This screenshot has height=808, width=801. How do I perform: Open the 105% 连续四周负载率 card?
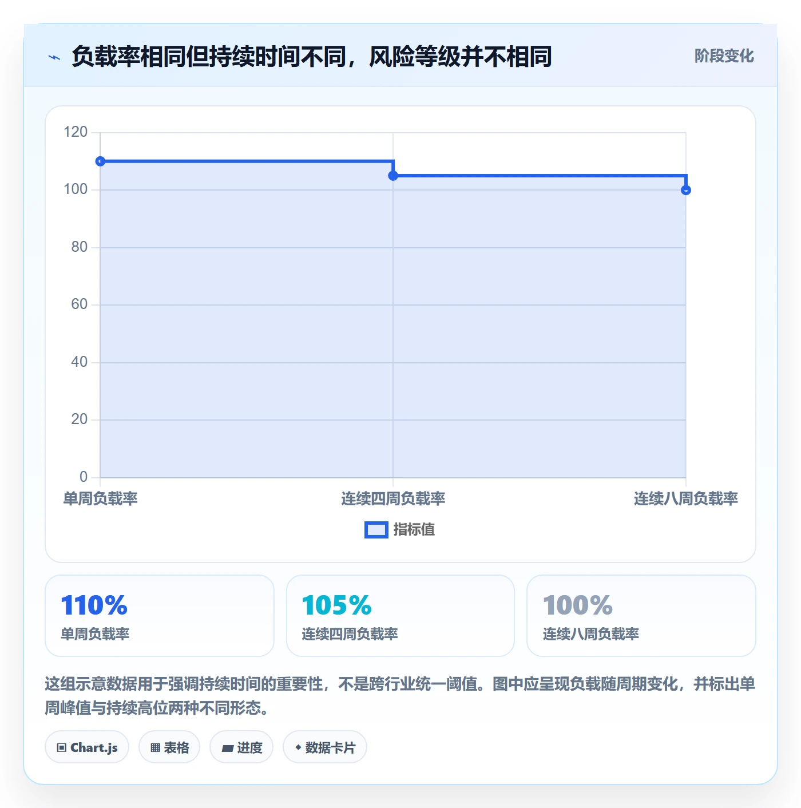400,616
